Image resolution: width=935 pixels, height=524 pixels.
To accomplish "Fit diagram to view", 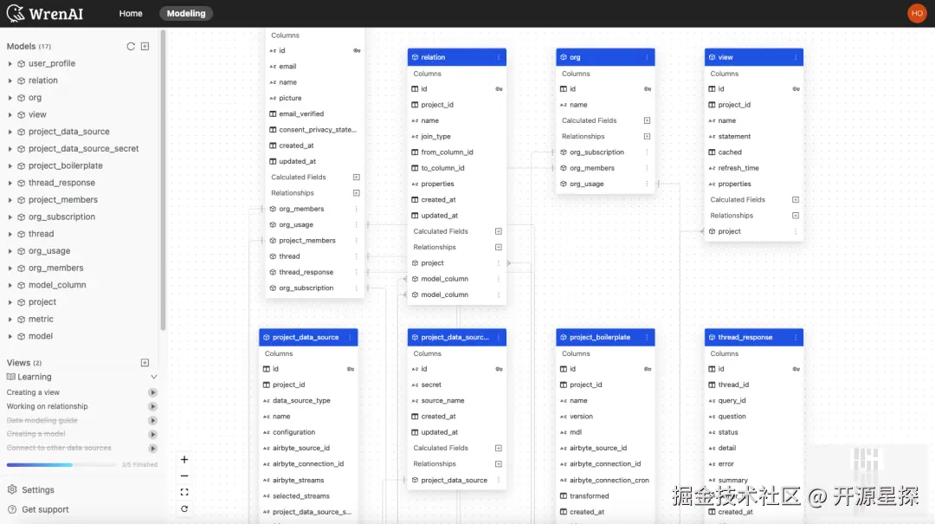I will 184,492.
